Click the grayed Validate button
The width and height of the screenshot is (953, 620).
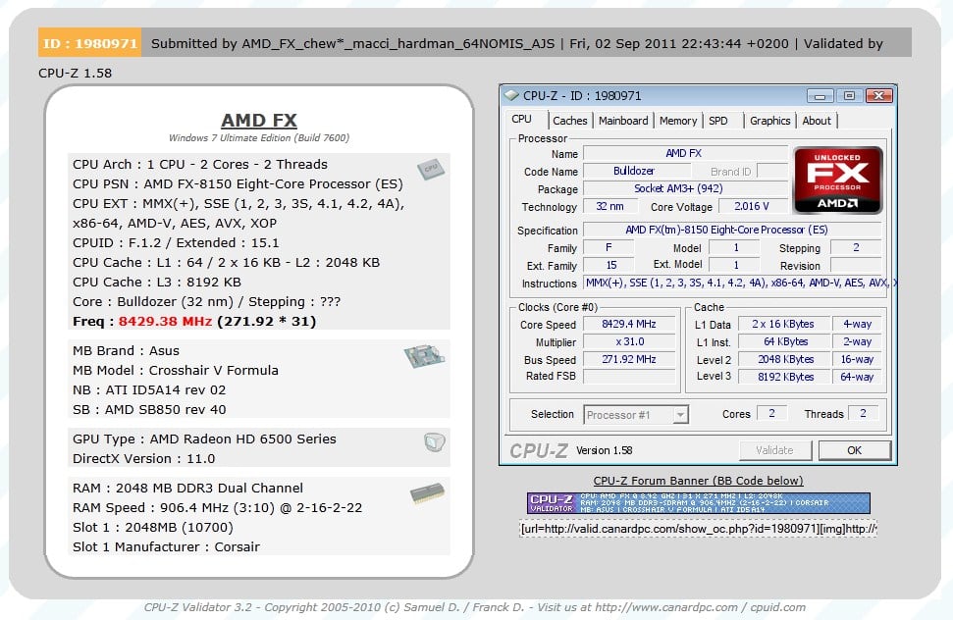(774, 450)
